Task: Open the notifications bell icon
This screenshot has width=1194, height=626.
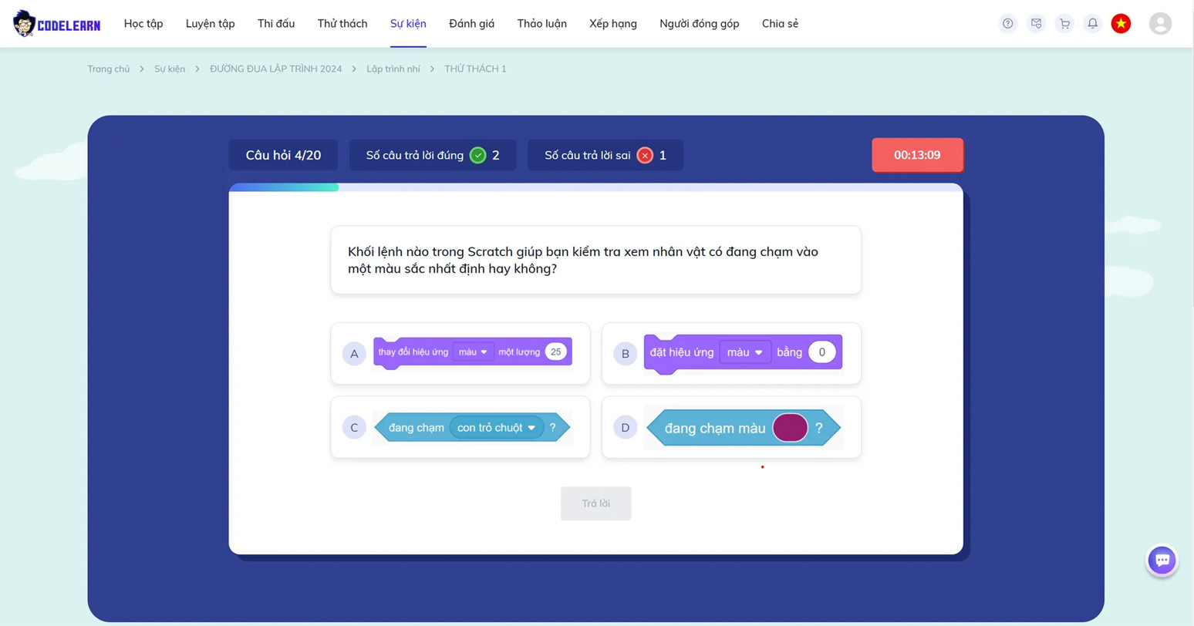Action: [x=1092, y=24]
